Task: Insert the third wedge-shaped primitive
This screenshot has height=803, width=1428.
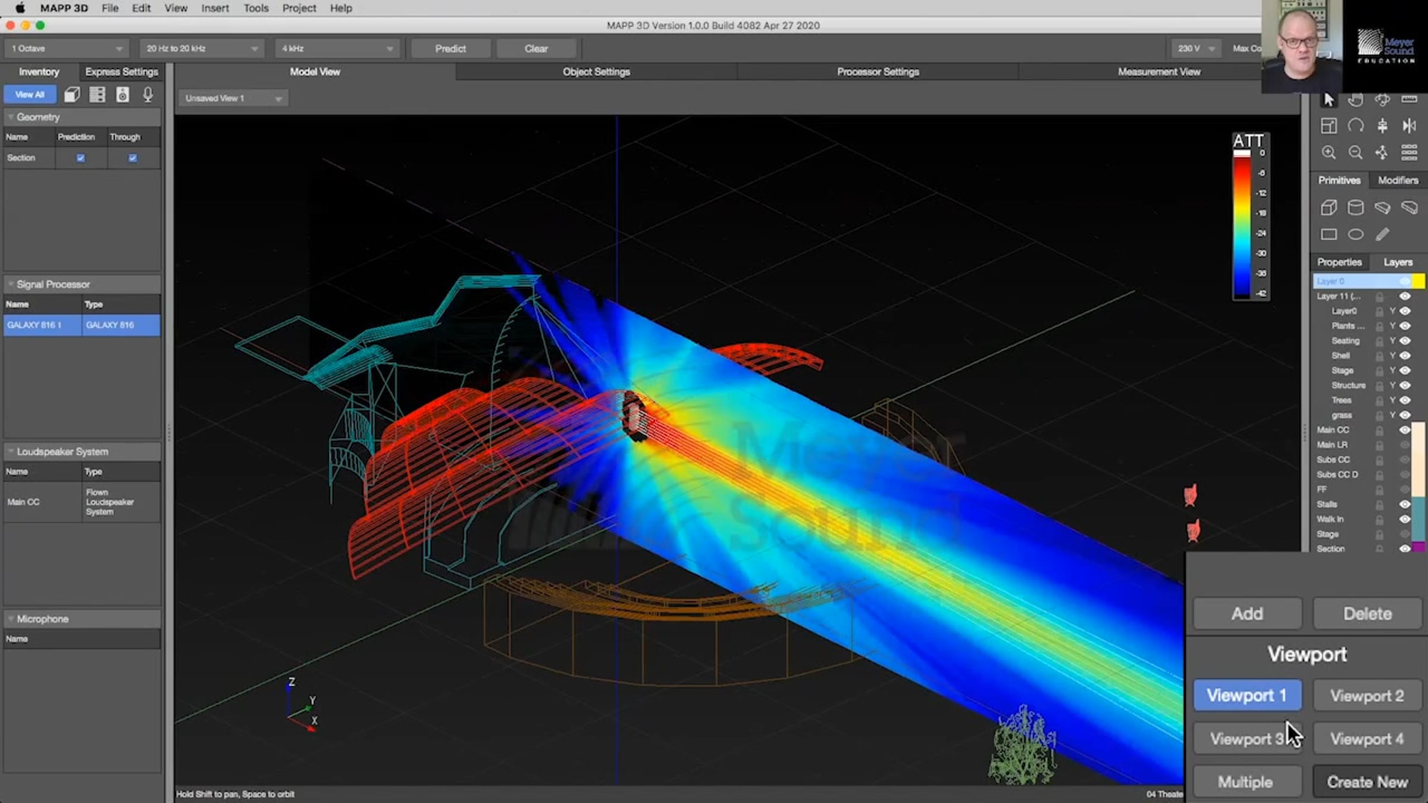Action: (x=1382, y=207)
